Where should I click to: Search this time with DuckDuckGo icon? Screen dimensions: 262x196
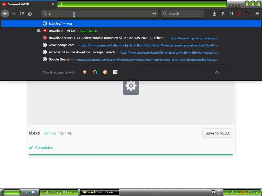(x=105, y=72)
